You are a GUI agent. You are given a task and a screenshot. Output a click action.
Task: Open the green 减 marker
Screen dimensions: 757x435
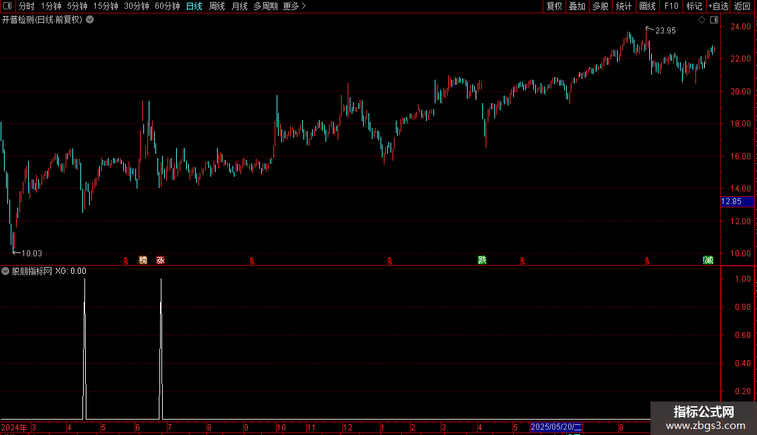point(708,260)
